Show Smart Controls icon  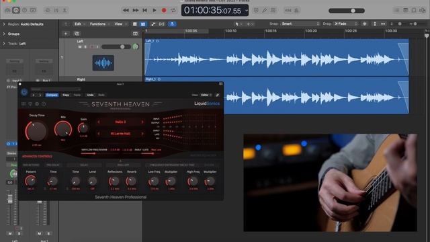click(x=48, y=11)
